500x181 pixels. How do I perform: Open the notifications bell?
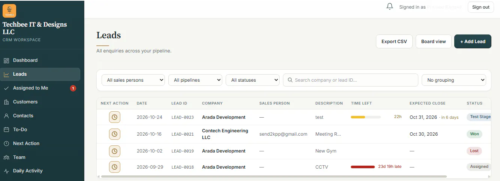(390, 7)
